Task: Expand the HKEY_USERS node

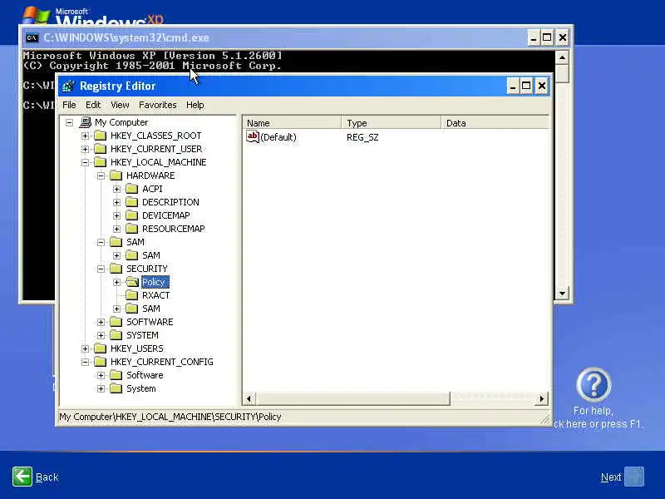Action: [86, 348]
